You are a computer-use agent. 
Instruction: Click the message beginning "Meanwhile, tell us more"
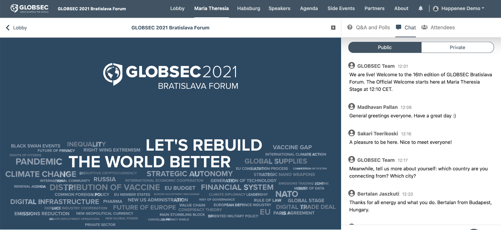(x=418, y=172)
